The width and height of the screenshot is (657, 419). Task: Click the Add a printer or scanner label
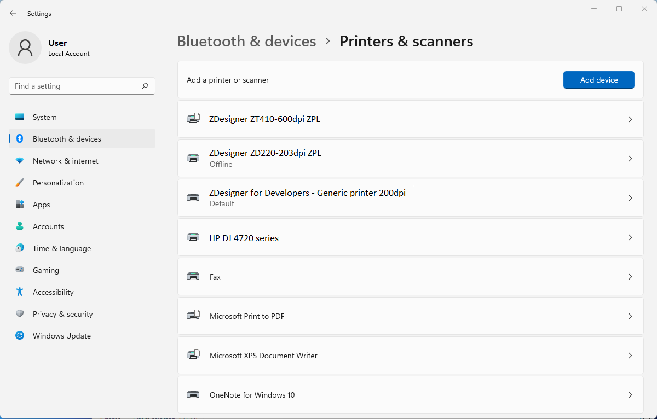[x=228, y=80]
